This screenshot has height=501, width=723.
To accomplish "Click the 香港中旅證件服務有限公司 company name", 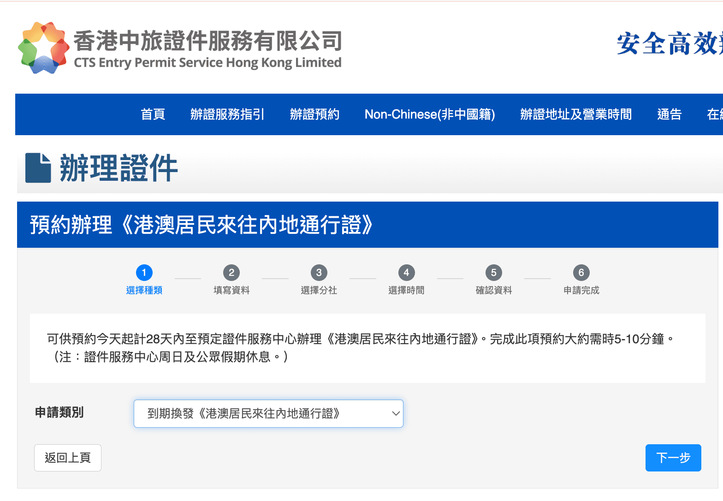I will coord(208,41).
